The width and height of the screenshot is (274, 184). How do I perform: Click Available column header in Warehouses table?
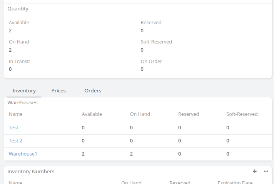[92, 114]
